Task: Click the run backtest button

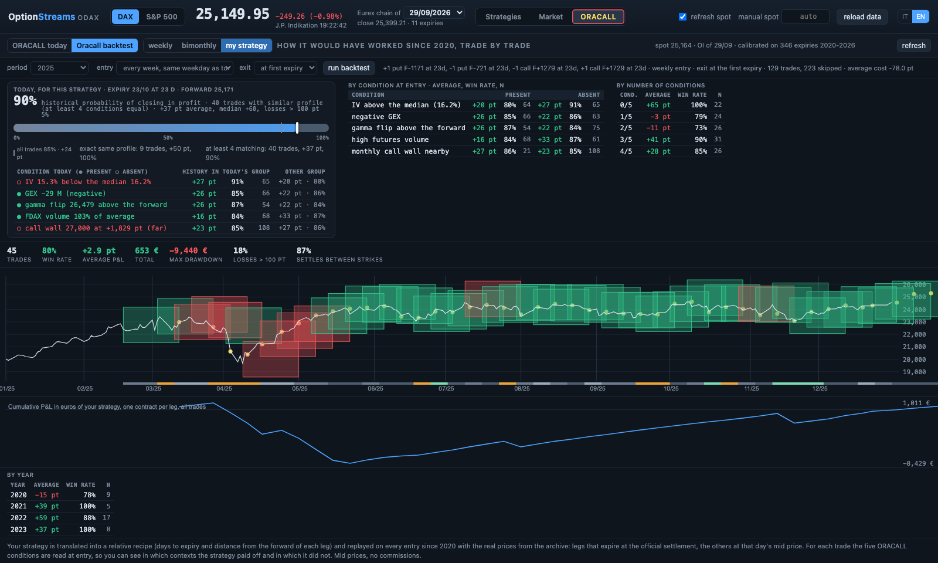Action: pyautogui.click(x=349, y=68)
